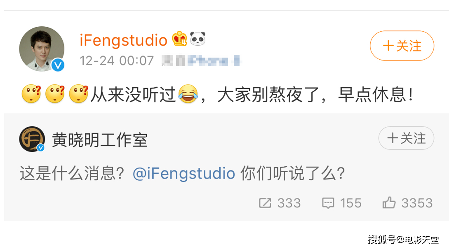Image resolution: width=449 pixels, height=249 pixels.
Task: Click the laughing-crying emoji in the post
Action: 188,95
